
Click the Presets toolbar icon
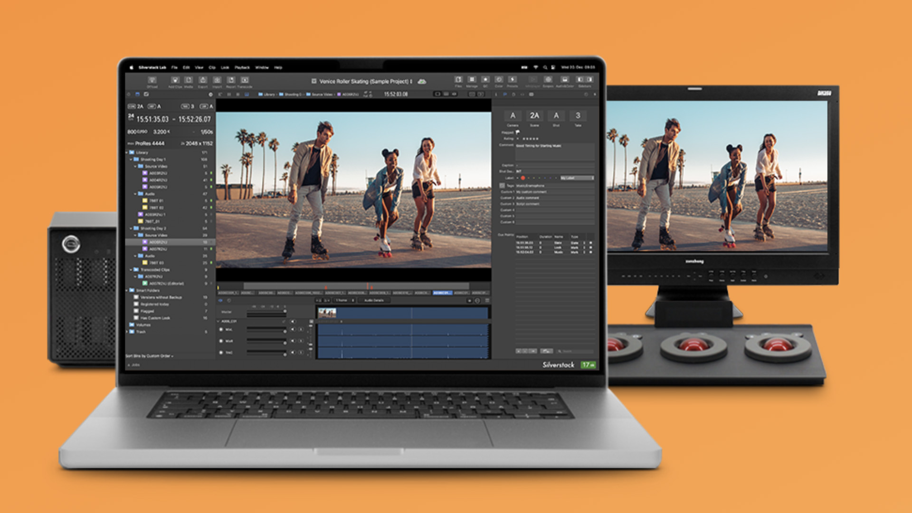point(513,79)
